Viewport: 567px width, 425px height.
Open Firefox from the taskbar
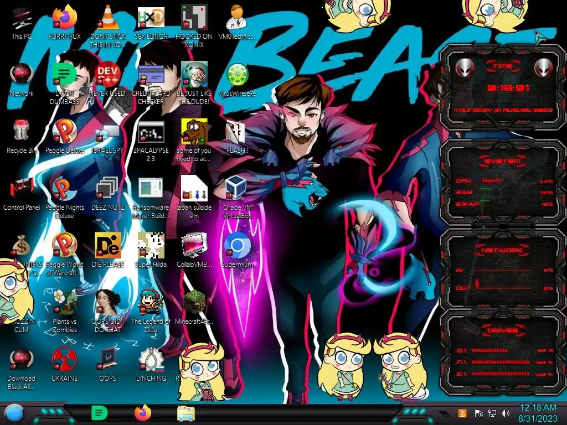142,413
